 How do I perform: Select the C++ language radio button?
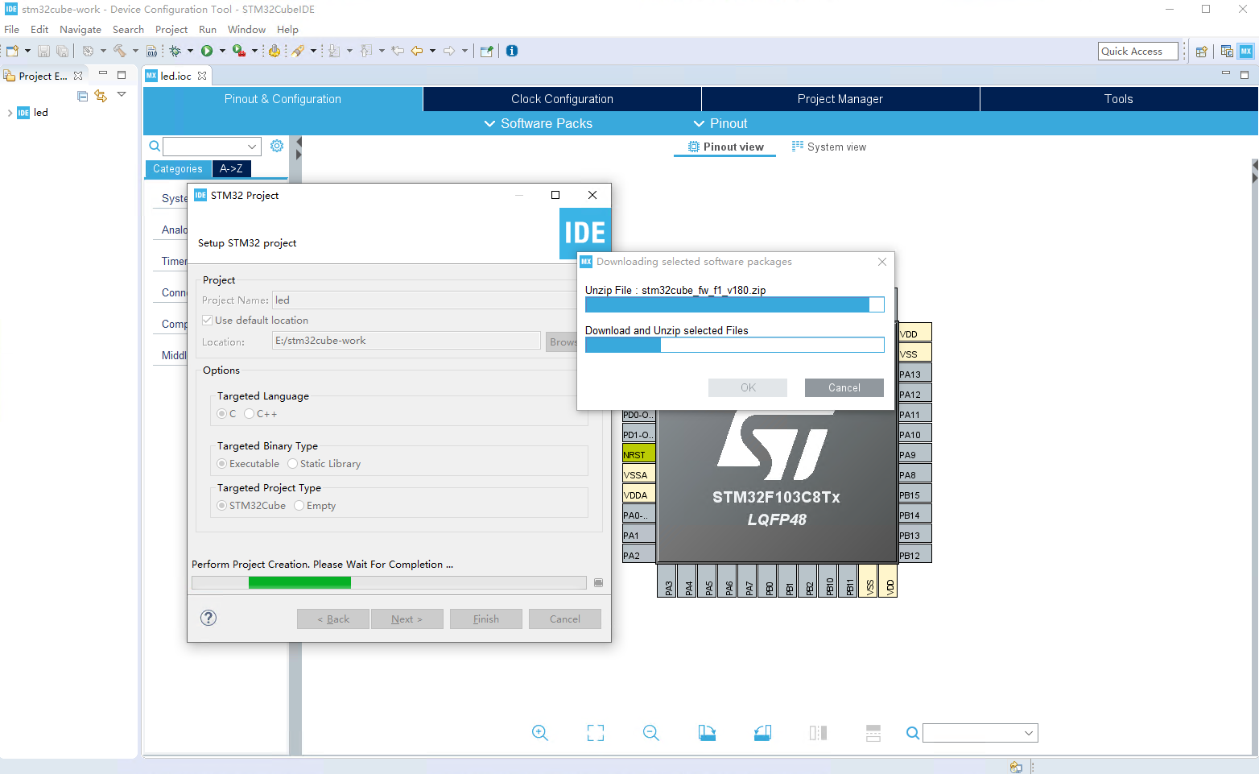tap(250, 413)
